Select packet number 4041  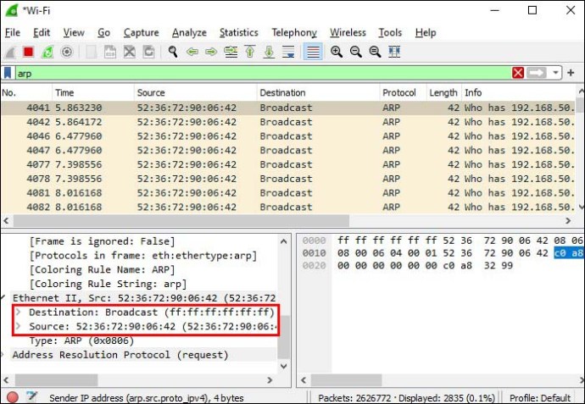(x=288, y=108)
